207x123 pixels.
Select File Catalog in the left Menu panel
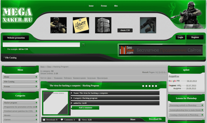(x=9, y=82)
